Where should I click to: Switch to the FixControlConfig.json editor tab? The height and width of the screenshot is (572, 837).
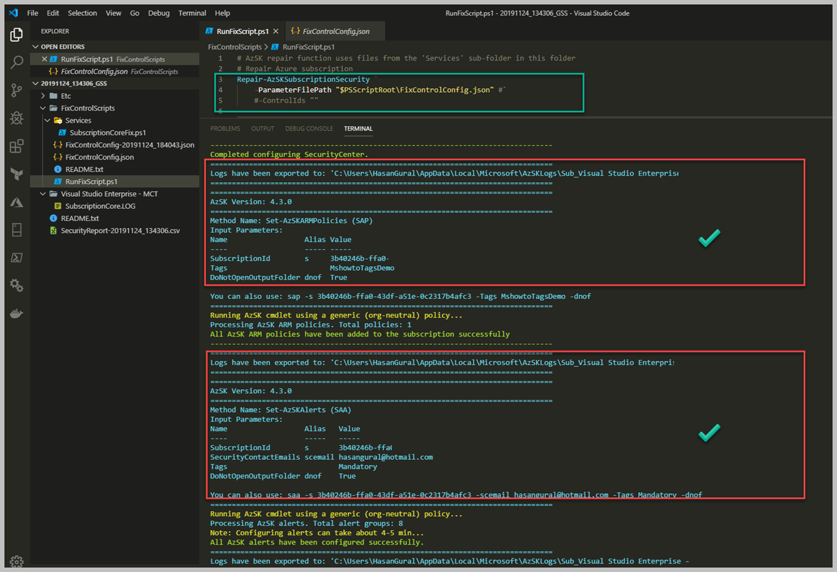coord(336,31)
